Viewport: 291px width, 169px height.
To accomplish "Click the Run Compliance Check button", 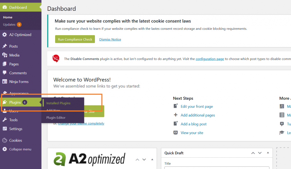I will (x=75, y=39).
